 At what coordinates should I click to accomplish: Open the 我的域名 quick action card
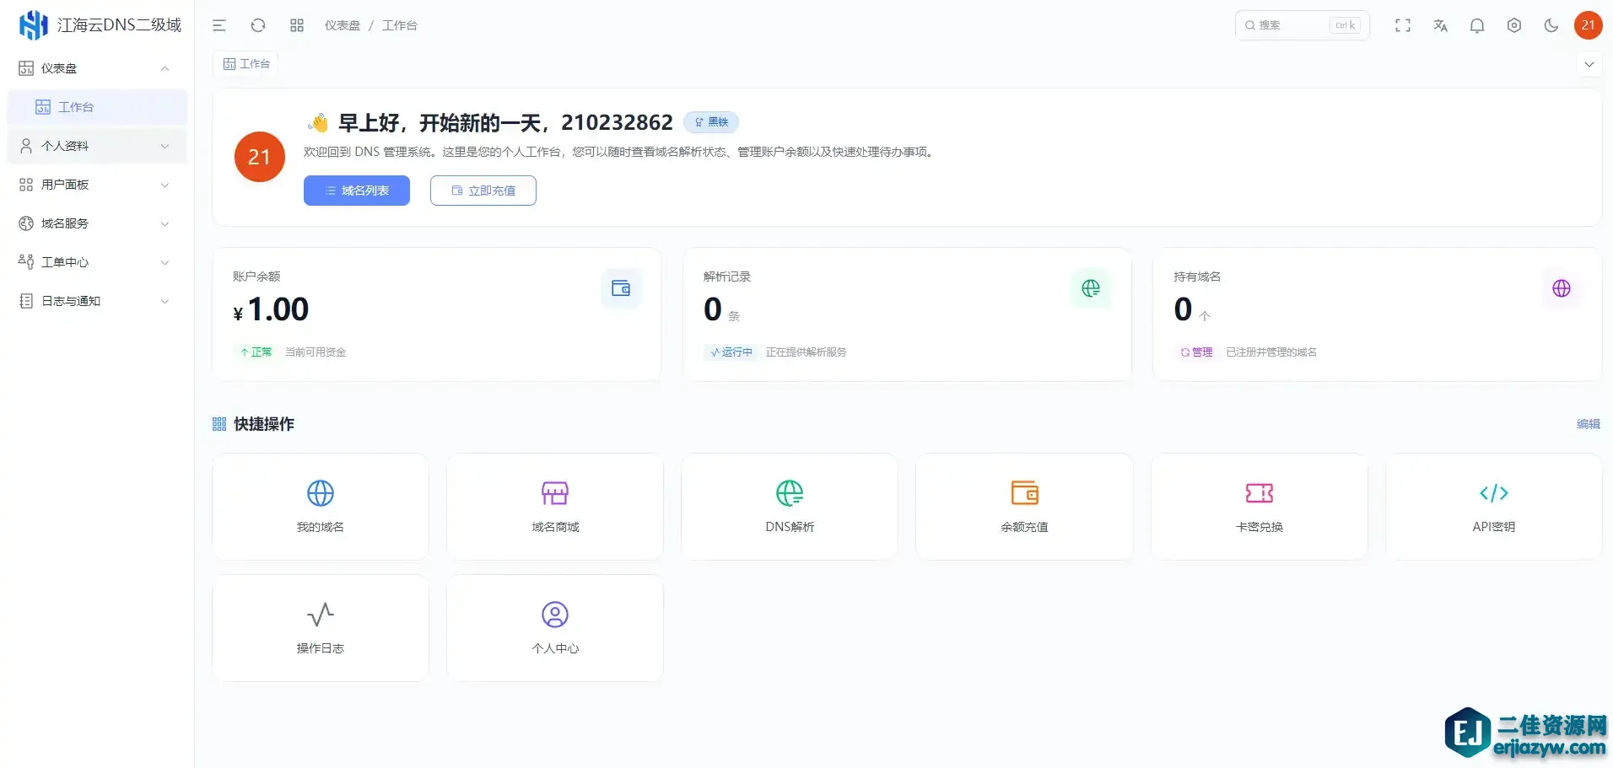tap(321, 507)
